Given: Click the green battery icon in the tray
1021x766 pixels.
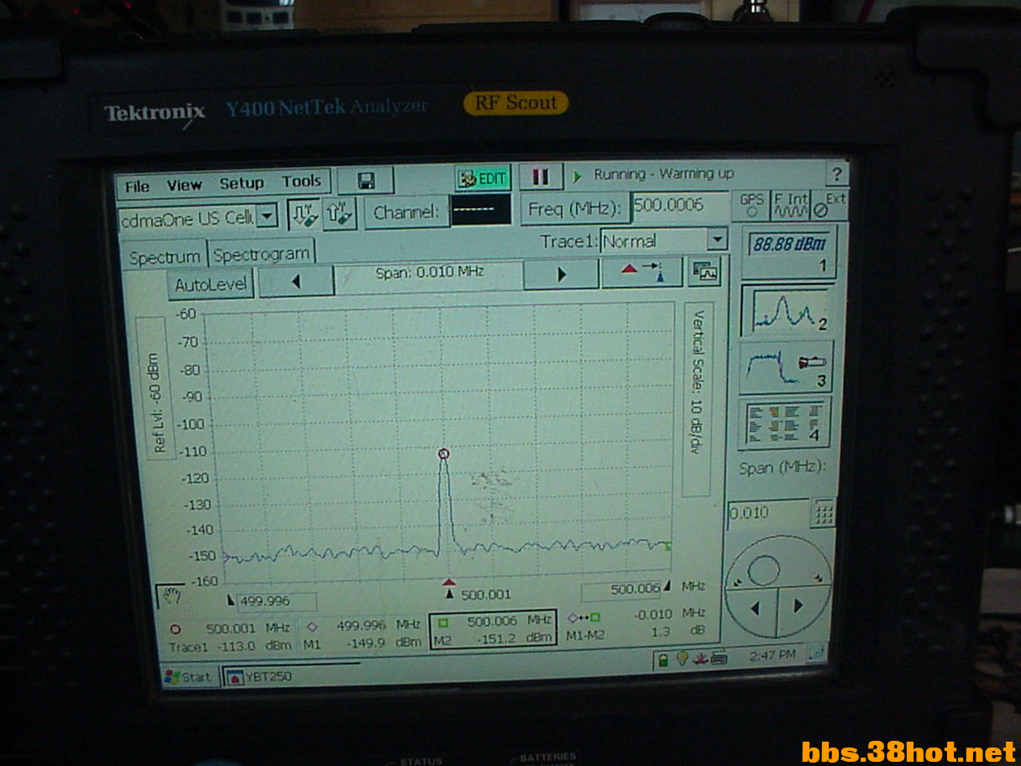Looking at the screenshot, I should 663,659.
